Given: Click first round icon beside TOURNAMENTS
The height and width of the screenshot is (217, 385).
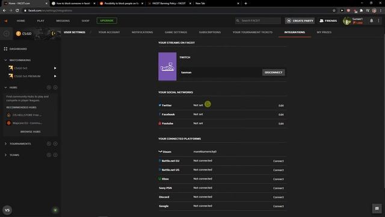Looking at the screenshot, I should (x=49, y=143).
